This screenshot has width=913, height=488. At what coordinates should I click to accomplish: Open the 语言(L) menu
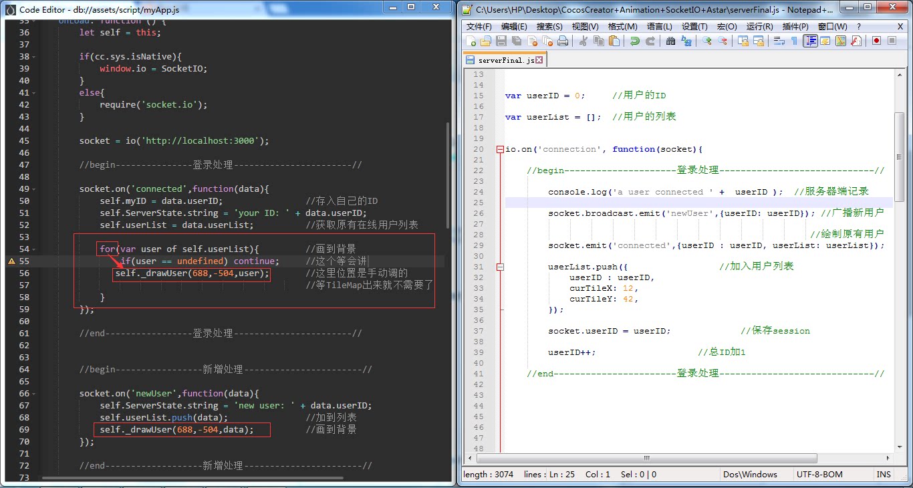point(659,26)
